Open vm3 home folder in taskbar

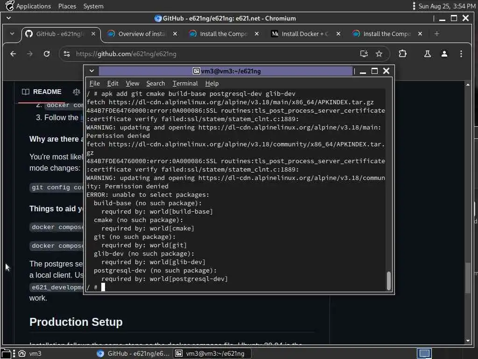(29, 353)
